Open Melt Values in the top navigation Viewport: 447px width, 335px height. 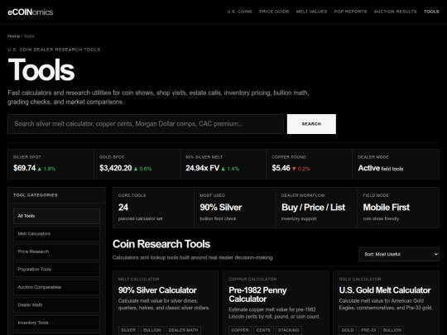tap(311, 12)
